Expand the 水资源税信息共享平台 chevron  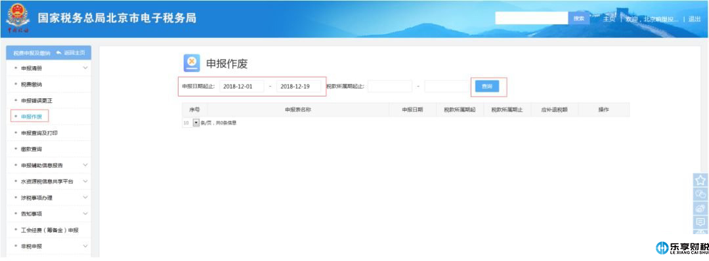click(x=85, y=182)
